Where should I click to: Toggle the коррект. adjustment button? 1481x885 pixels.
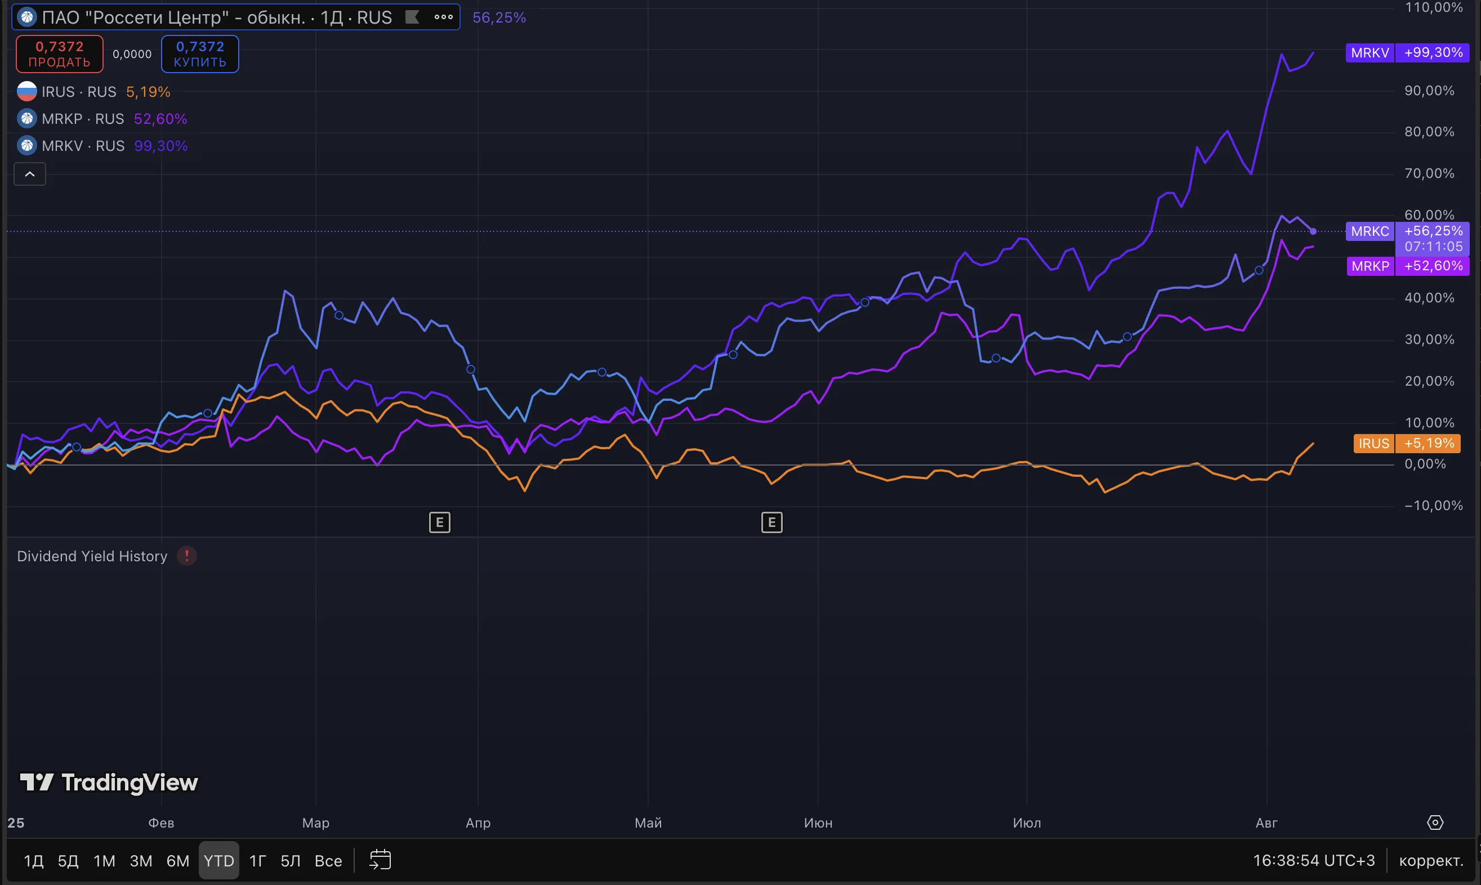(x=1431, y=861)
